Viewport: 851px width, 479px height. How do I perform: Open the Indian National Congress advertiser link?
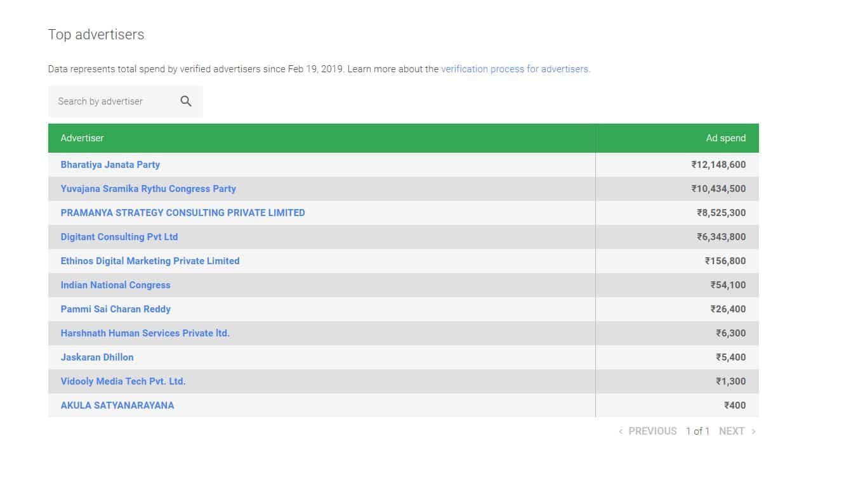[115, 285]
